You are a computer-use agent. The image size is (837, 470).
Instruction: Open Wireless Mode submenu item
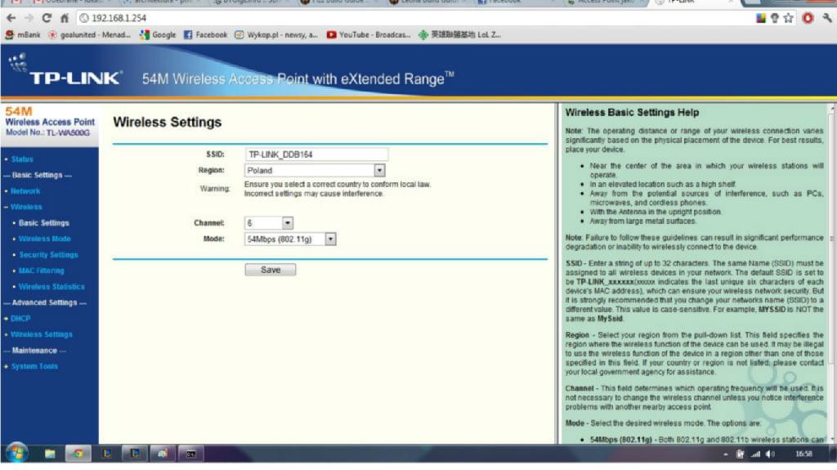tap(44, 239)
